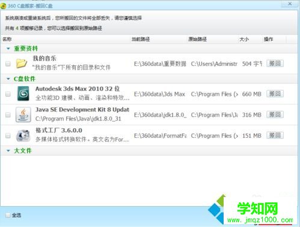
Task: Select the 我的音乐 item name
Action: (x=44, y=58)
